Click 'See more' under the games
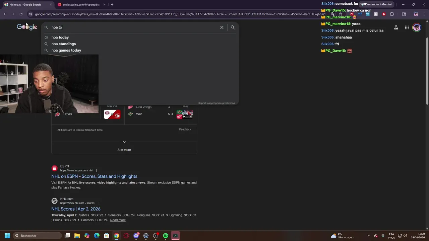429x241 pixels. click(124, 150)
